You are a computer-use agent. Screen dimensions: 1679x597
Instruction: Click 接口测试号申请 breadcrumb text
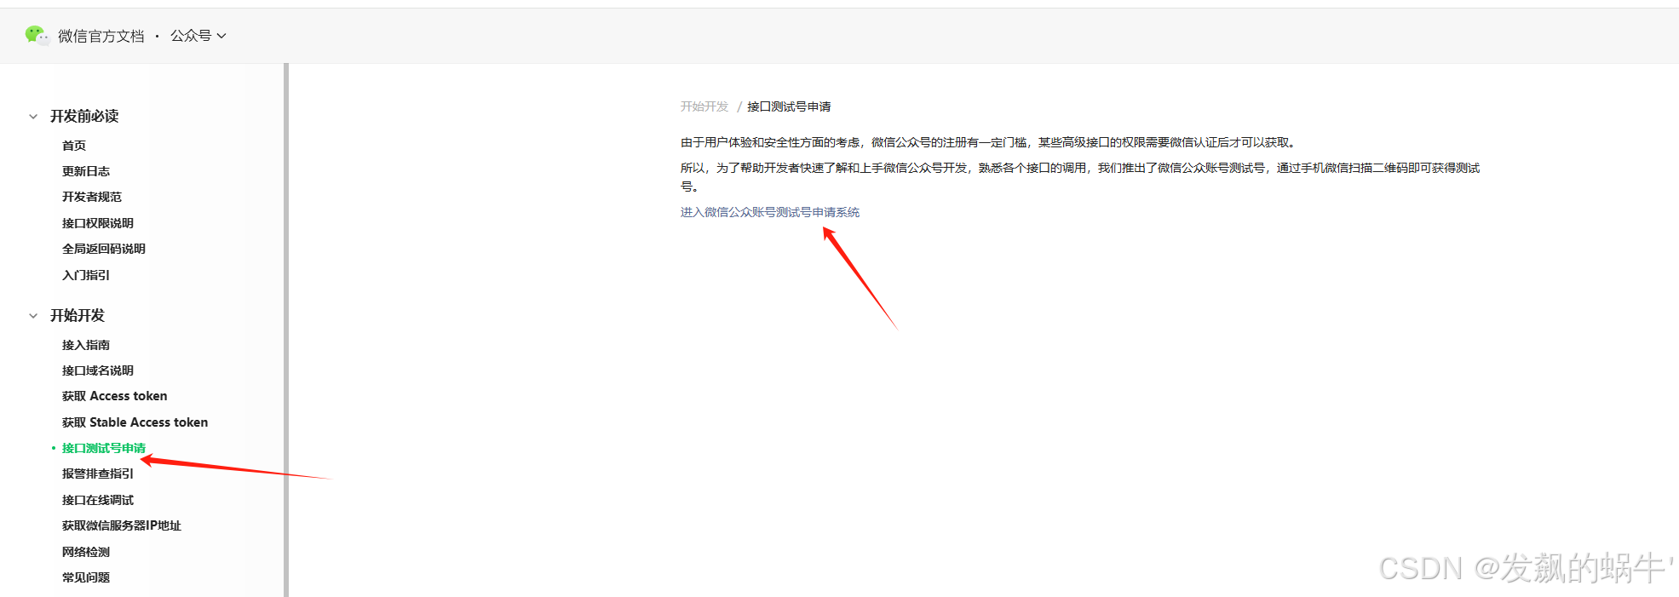pos(789,106)
